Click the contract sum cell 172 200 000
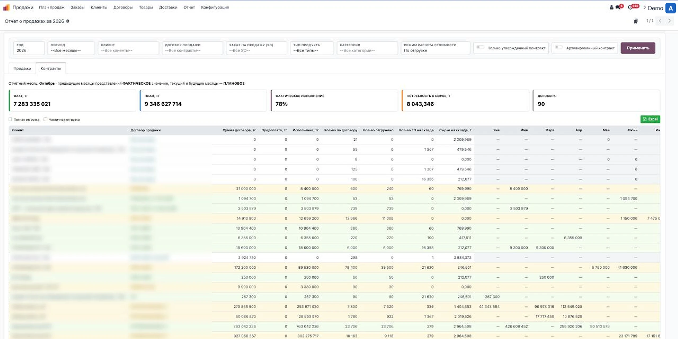 coord(245,268)
